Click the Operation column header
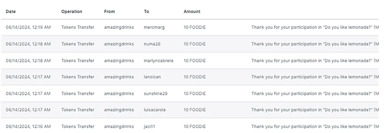Image resolution: width=388 pixels, height=133 pixels. coord(72,11)
